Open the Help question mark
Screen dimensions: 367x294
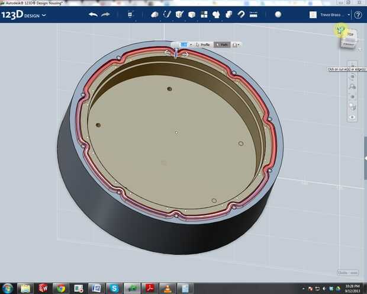pos(358,15)
